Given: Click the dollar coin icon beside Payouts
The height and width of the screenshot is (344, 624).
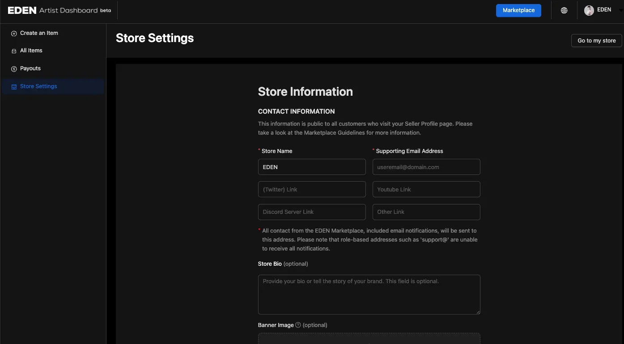Looking at the screenshot, I should tap(14, 69).
